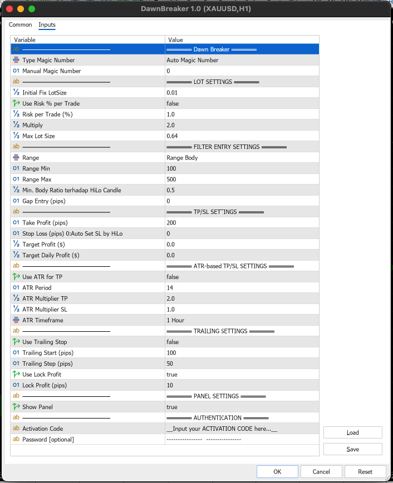Click the enum icon beside ATR Timeframe
393x483 pixels.
pos(16,320)
